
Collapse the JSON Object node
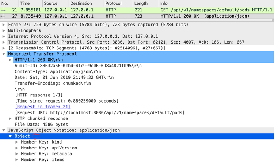click(10, 136)
